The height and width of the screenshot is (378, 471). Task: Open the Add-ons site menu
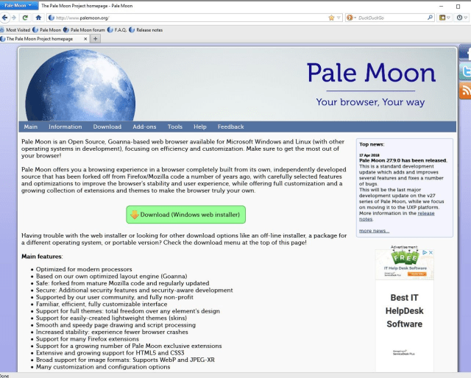pyautogui.click(x=144, y=126)
